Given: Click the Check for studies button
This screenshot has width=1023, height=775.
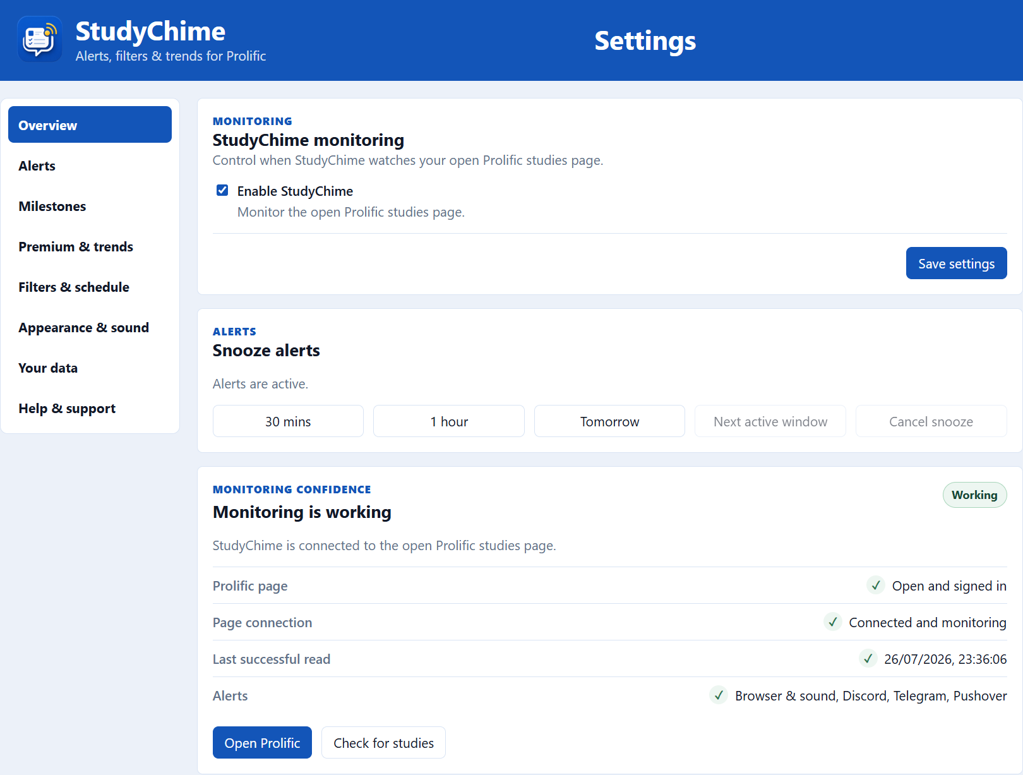Looking at the screenshot, I should tap(383, 743).
